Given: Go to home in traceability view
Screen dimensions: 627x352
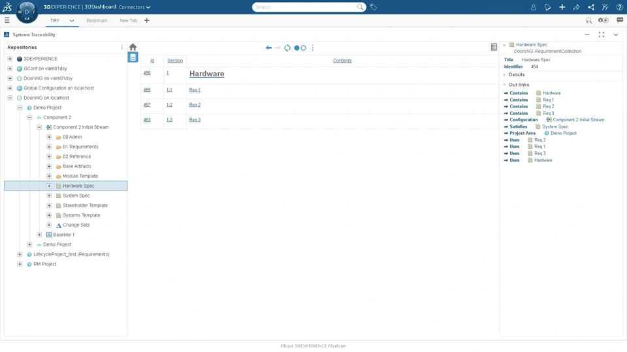Looking at the screenshot, I should tap(133, 47).
